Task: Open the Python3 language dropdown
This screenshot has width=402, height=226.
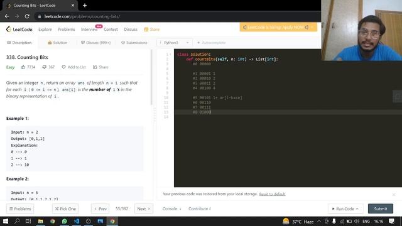Action: pyautogui.click(x=175, y=43)
